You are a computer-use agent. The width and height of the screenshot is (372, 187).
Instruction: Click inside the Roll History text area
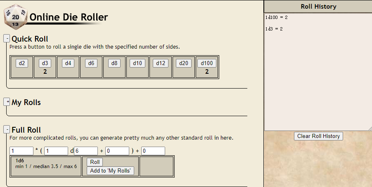click(x=318, y=72)
